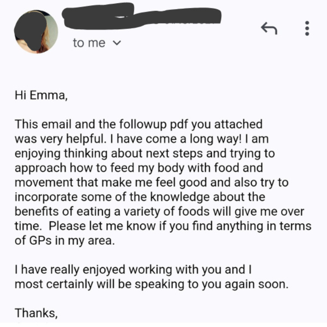Image resolution: width=327 pixels, height=327 pixels.
Task: Expand recipient details chevron beside "to me"
Action: [115, 43]
